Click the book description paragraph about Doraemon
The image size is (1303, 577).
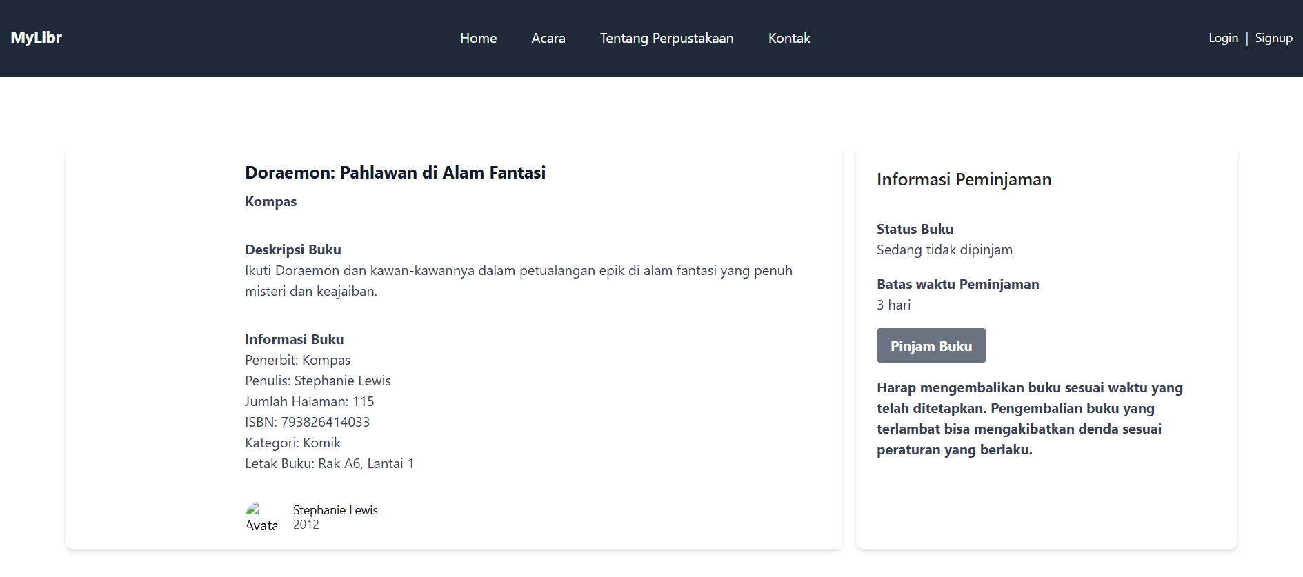tap(519, 281)
